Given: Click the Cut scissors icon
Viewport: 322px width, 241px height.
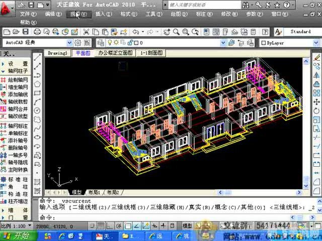Looking at the screenshot, I should coord(86,32).
